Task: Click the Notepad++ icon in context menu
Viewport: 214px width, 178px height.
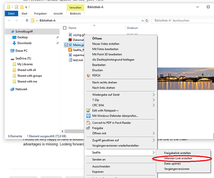Action: tap(89, 111)
